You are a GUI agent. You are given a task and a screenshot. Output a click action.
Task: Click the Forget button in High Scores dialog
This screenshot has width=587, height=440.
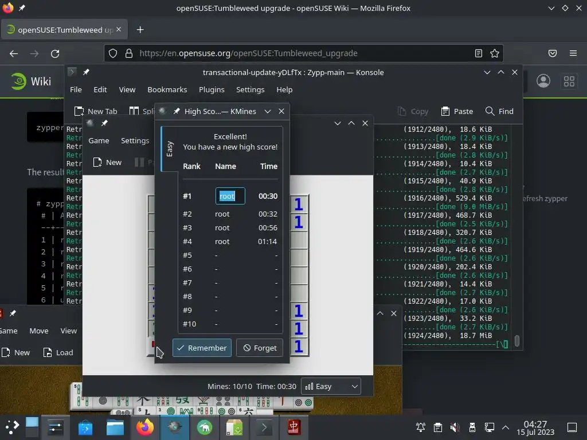tap(260, 348)
